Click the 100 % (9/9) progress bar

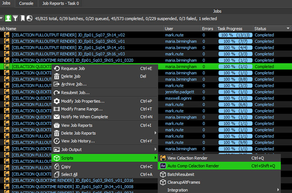coord(236,143)
